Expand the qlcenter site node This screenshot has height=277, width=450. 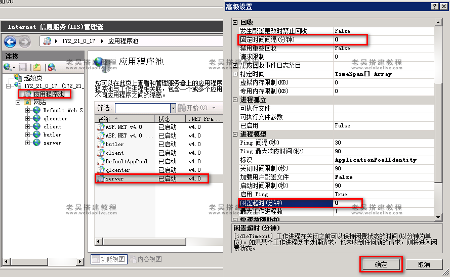click(27, 118)
